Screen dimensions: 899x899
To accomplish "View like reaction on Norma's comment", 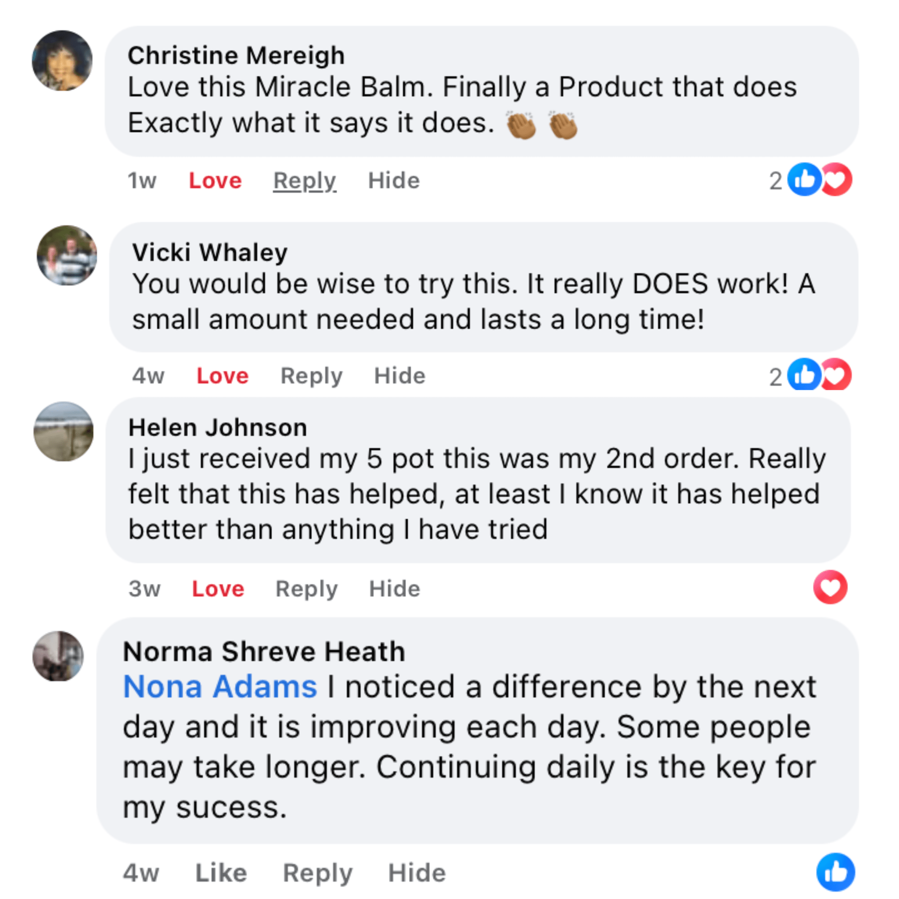I will coord(835,872).
